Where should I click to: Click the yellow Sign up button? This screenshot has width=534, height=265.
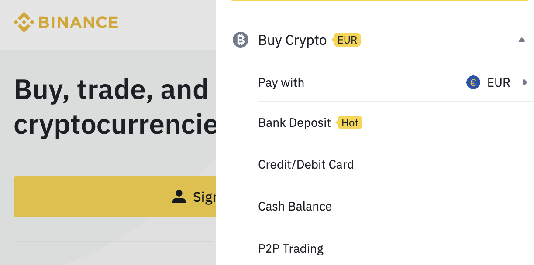click(x=115, y=197)
